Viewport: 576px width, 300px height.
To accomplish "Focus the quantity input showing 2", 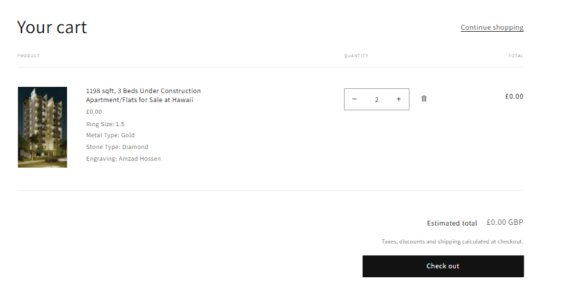I will [376, 99].
